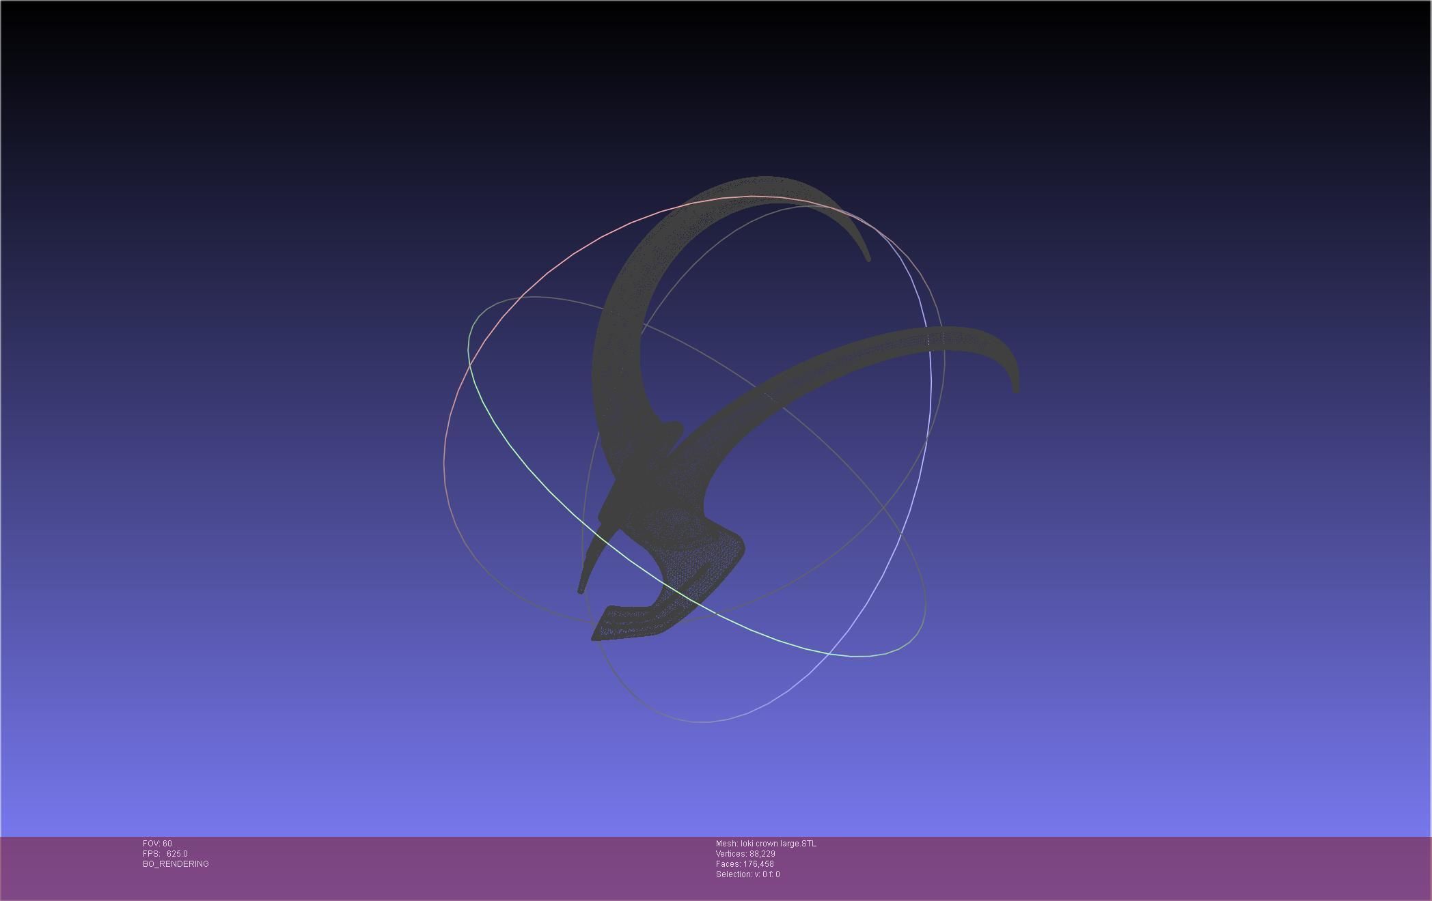The height and width of the screenshot is (901, 1432).
Task: Click the BO_RENDERING status label
Action: coord(176,864)
